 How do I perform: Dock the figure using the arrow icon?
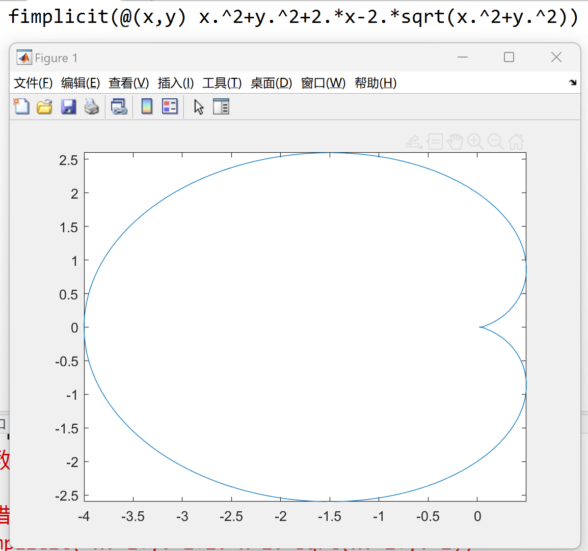pos(573,82)
